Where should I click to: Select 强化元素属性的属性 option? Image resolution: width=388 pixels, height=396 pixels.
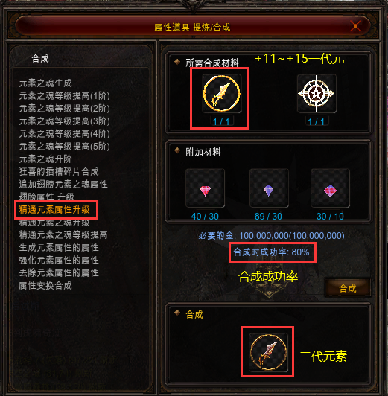59,260
